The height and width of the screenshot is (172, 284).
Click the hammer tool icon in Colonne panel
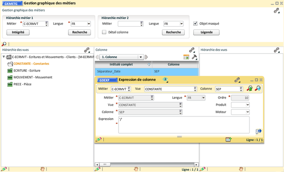click(x=194, y=57)
